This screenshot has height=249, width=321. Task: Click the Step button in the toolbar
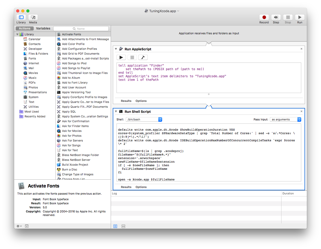[x=276, y=17]
